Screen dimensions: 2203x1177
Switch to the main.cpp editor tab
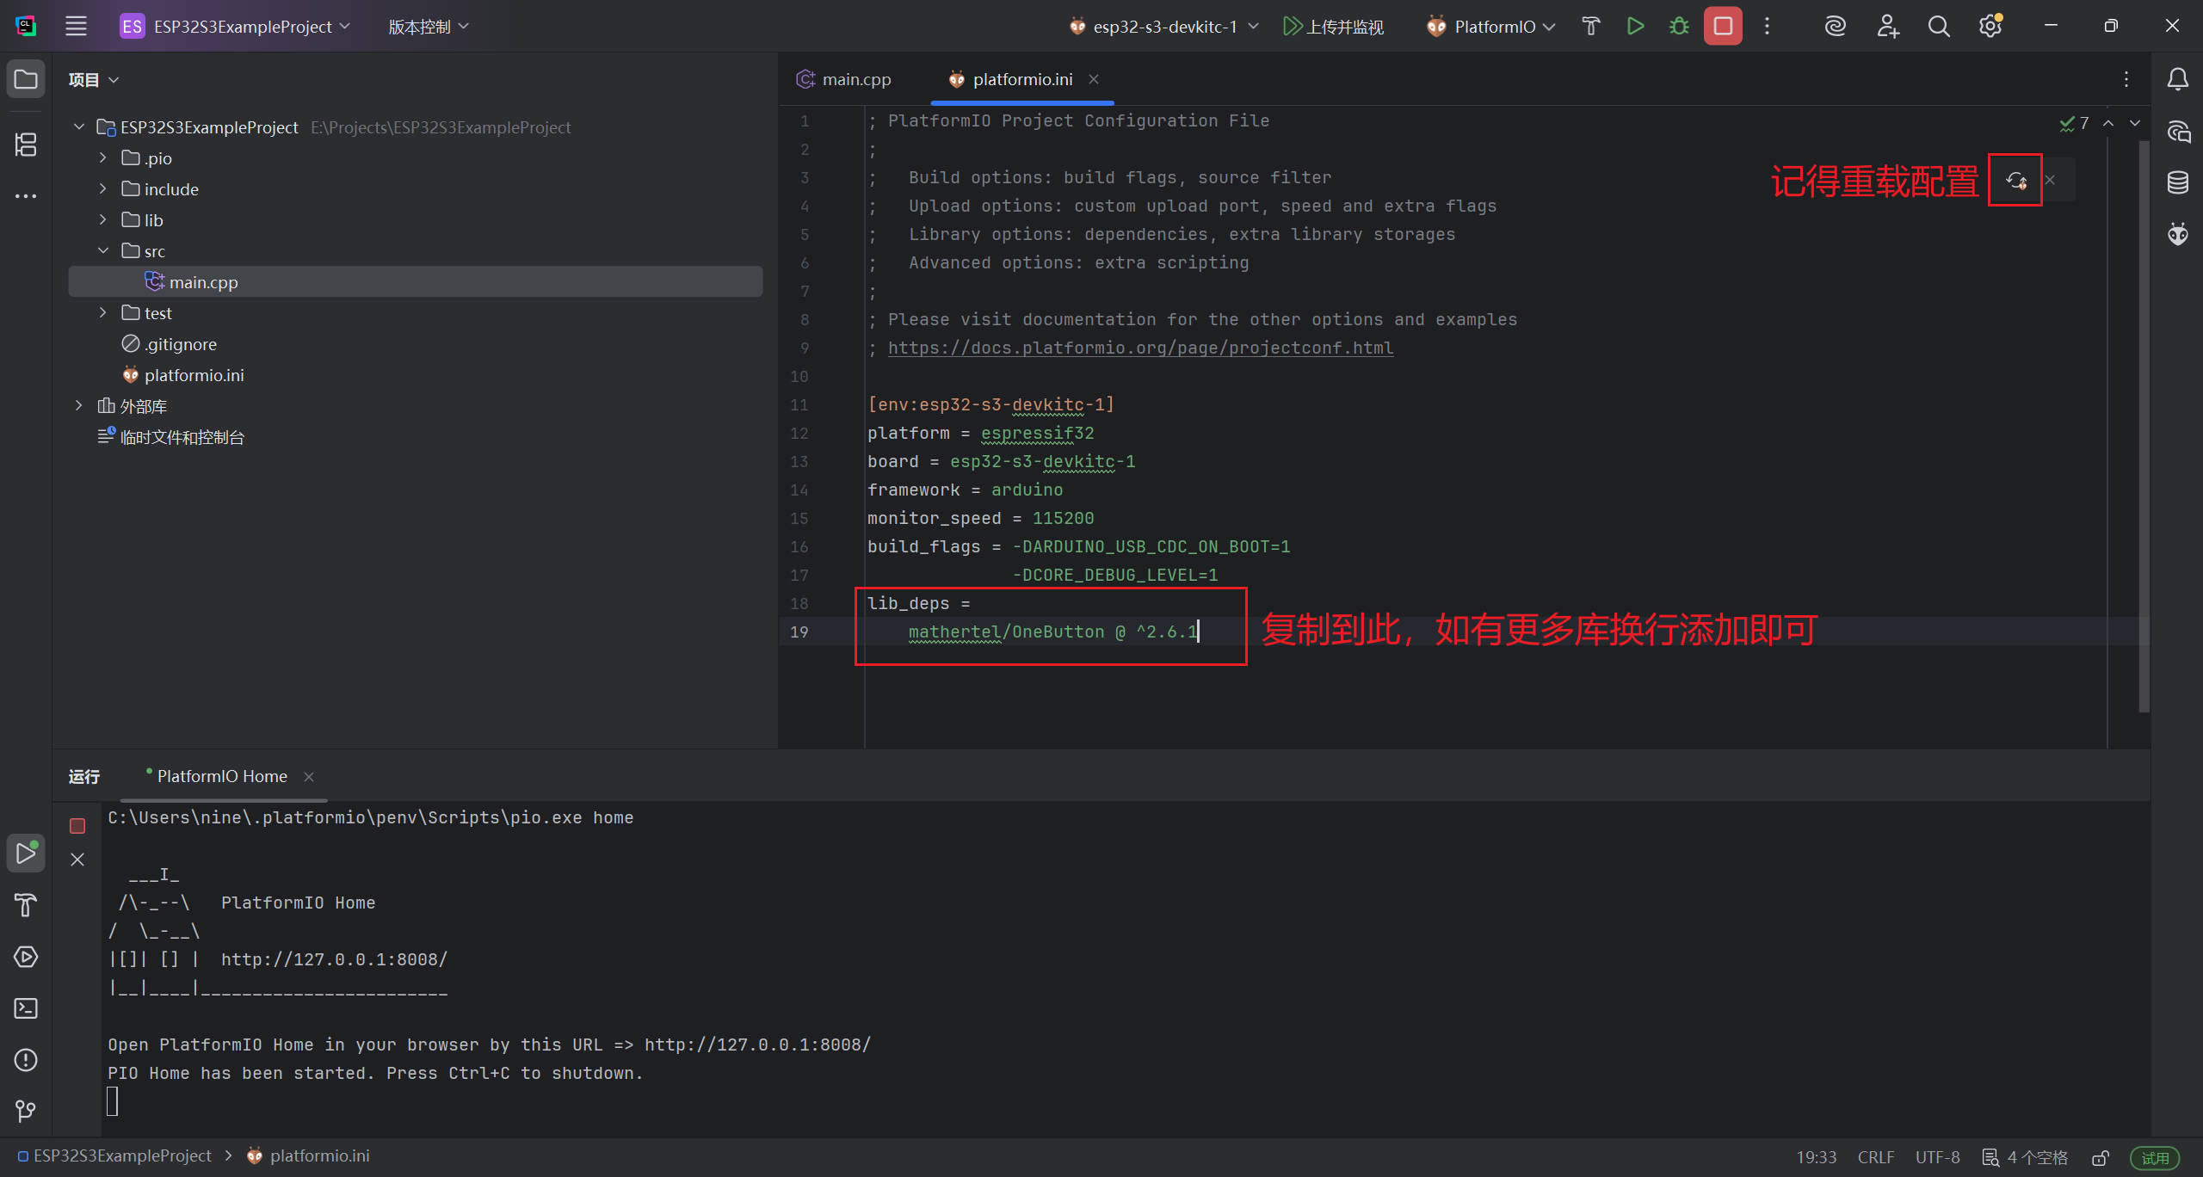click(x=855, y=78)
